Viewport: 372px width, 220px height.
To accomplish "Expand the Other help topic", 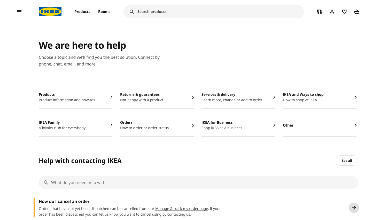I will point(320,125).
